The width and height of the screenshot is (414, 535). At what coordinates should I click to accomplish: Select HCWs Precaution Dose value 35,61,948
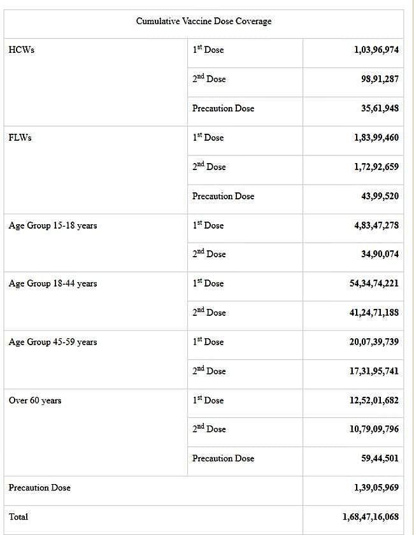380,108
